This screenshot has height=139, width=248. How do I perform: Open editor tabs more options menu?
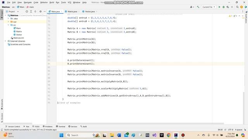(x=243, y=12)
